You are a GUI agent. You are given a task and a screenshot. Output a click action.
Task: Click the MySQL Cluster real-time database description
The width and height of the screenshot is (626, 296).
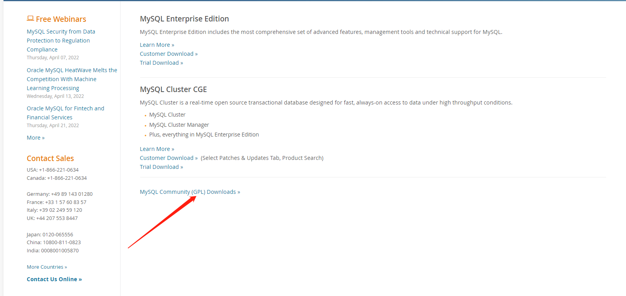326,103
